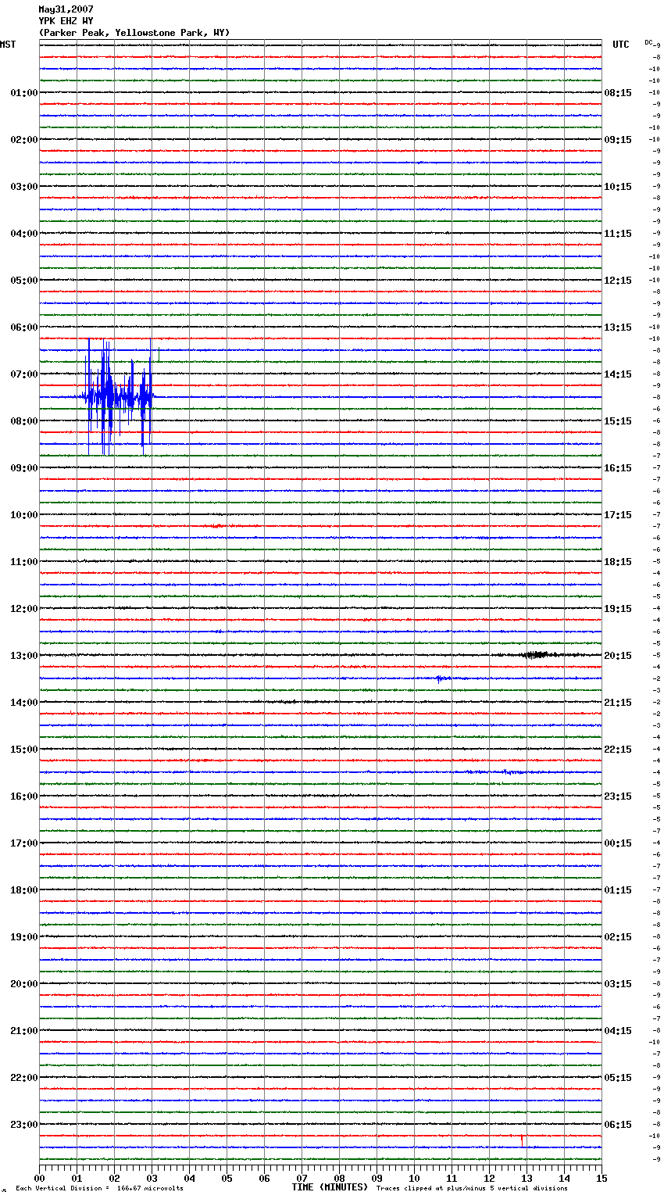Select the 10:00 MST time label
The width and height of the screenshot is (664, 1199).
pyautogui.click(x=24, y=515)
